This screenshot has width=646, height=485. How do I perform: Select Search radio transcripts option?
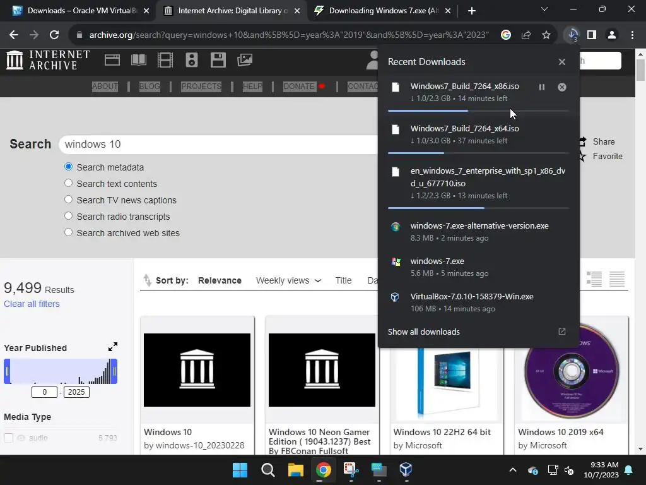coord(68,216)
